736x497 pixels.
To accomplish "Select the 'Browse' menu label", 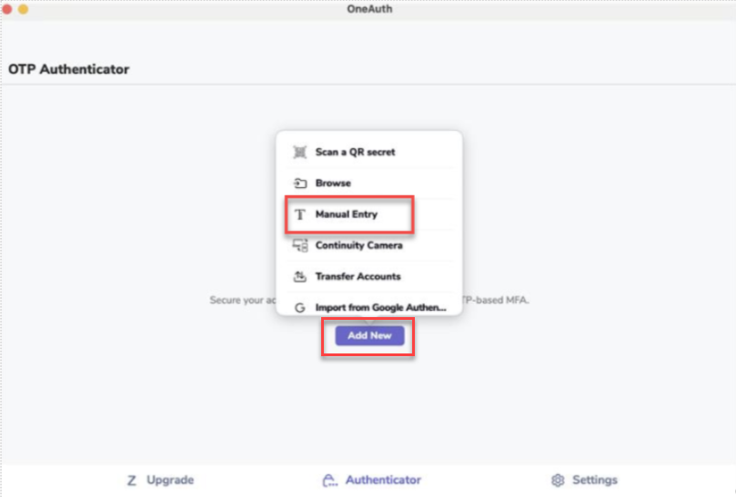I will [x=333, y=184].
